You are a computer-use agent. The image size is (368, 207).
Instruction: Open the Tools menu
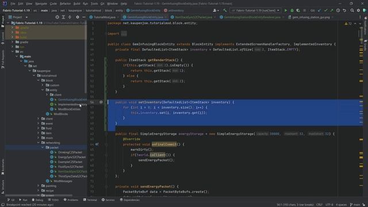pyautogui.click(x=94, y=3)
